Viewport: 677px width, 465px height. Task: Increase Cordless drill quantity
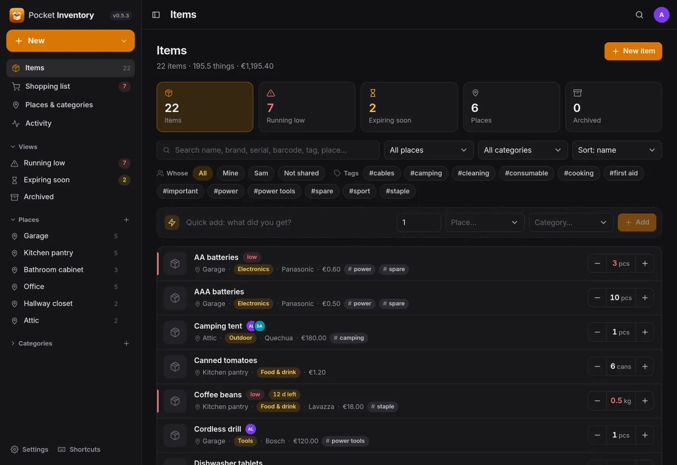(645, 435)
